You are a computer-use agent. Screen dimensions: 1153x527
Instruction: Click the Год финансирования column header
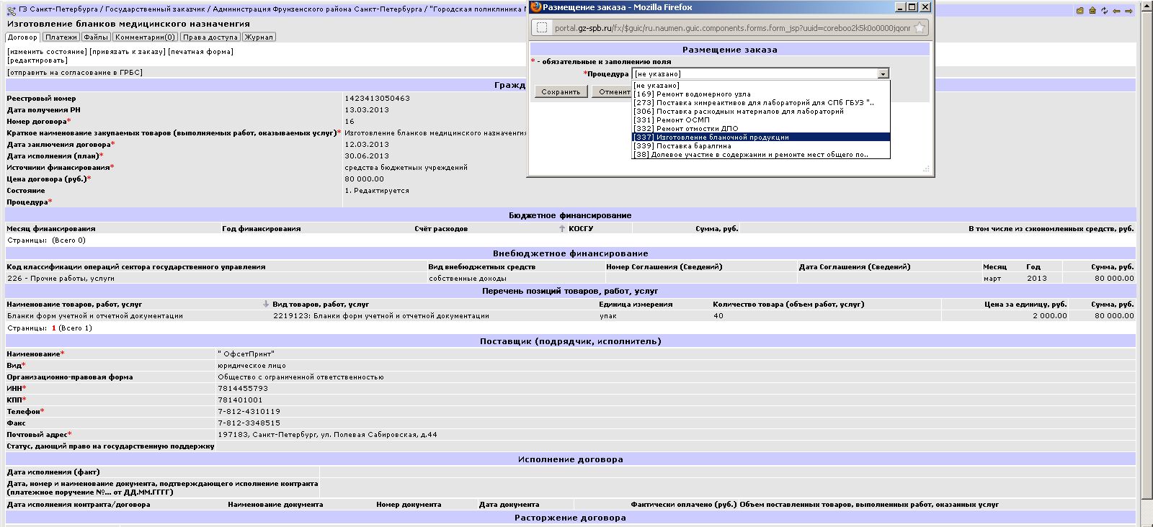click(x=262, y=229)
